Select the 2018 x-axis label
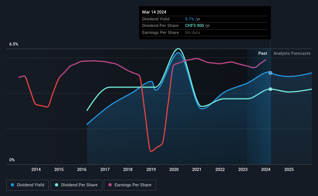Viewport: 318px width, 196px height. 128,169
